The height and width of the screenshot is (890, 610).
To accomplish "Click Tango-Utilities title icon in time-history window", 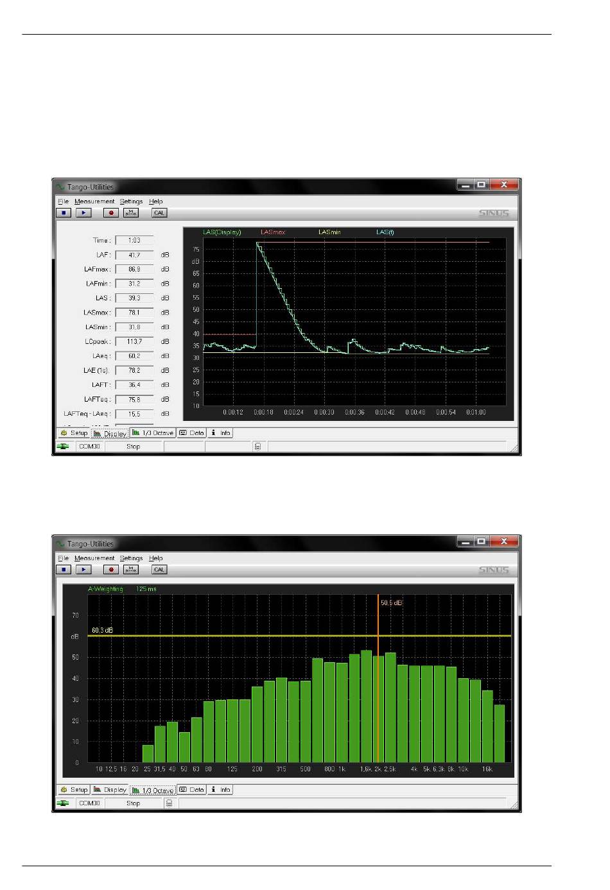I will [60, 187].
